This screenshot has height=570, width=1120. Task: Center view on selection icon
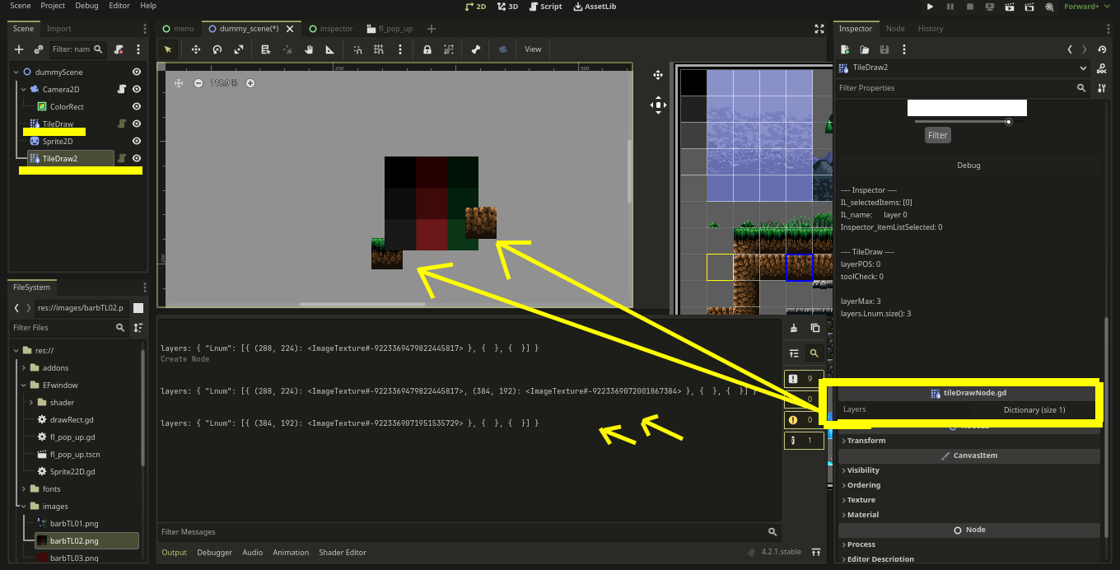(x=179, y=82)
